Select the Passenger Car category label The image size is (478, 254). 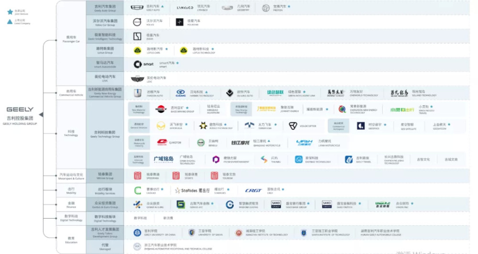(71, 39)
